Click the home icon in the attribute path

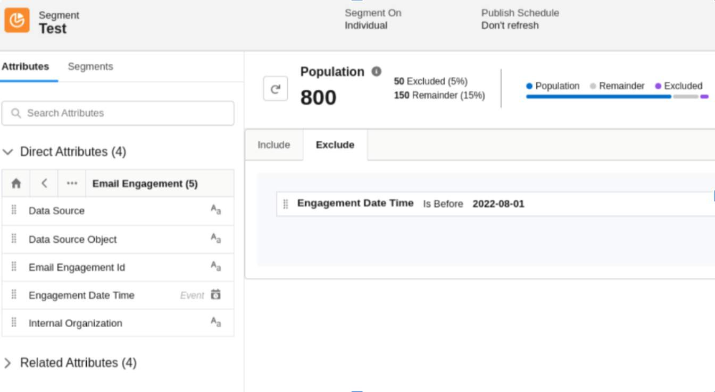pos(15,183)
